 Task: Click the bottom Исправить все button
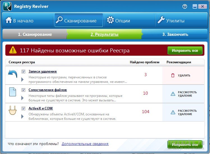click(x=185, y=144)
